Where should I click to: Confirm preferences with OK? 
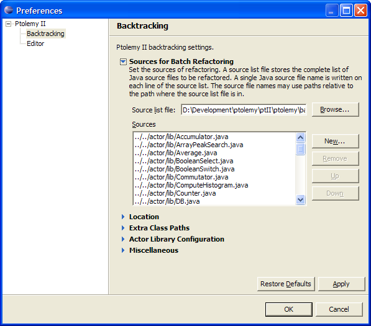pyautogui.click(x=289, y=309)
